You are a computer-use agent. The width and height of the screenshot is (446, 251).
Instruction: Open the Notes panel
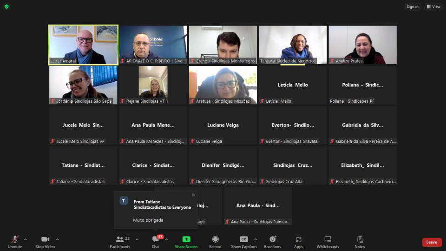360,241
